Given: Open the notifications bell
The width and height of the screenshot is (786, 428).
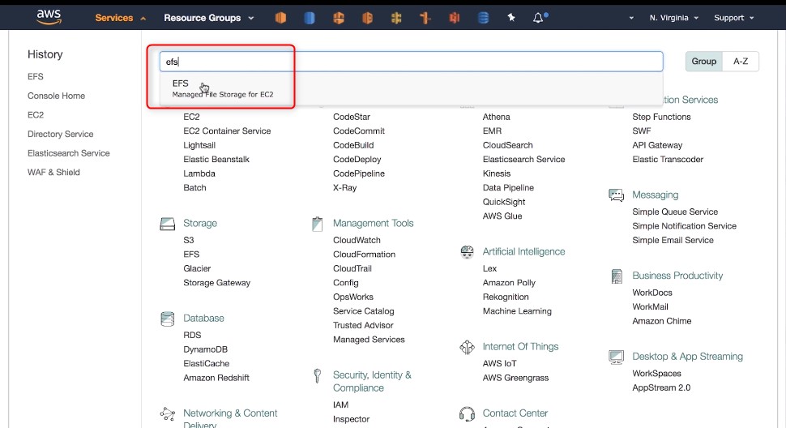Looking at the screenshot, I should (x=538, y=18).
